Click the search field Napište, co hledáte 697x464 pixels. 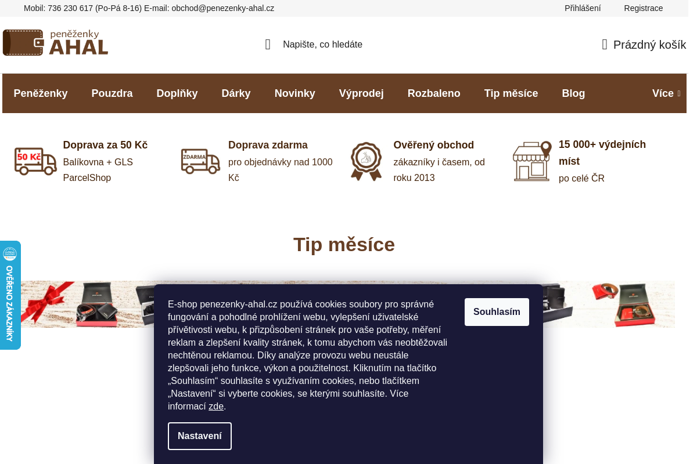(322, 45)
